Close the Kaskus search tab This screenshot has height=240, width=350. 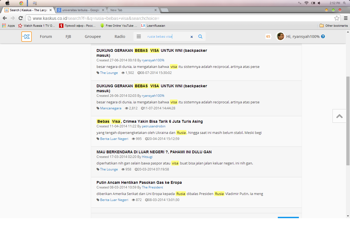51,10
